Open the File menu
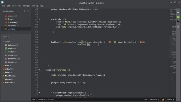This screenshot has height=102, width=181. [4, 6]
